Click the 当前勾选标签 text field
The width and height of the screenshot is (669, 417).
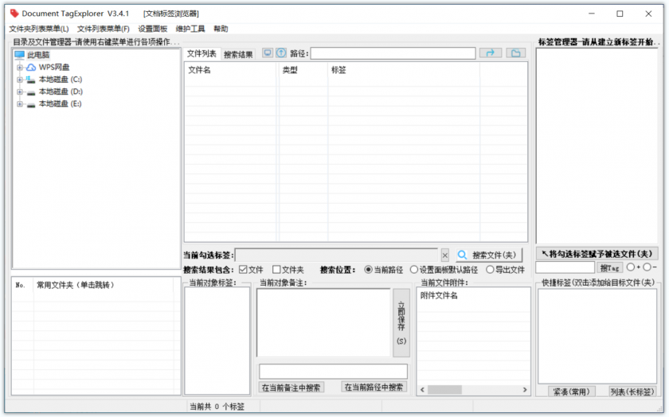(x=337, y=255)
